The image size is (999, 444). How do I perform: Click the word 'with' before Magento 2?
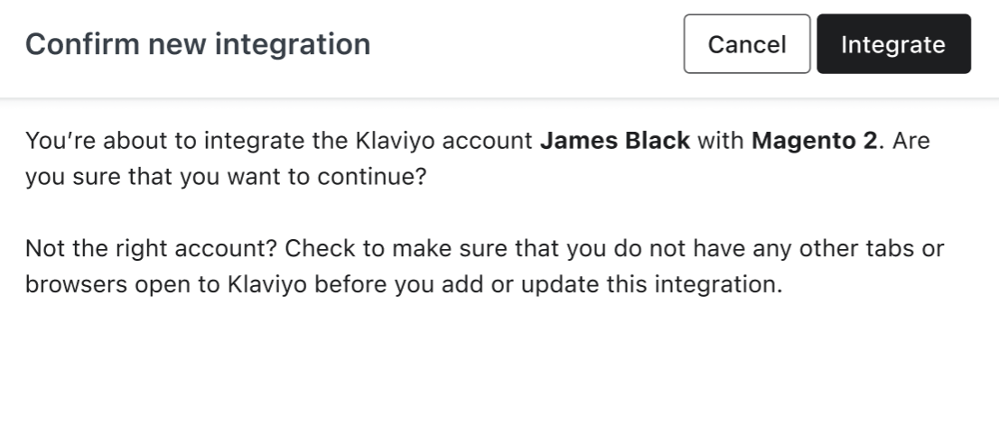click(x=721, y=142)
